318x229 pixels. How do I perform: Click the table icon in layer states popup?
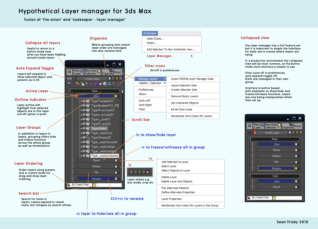[x=148, y=172]
